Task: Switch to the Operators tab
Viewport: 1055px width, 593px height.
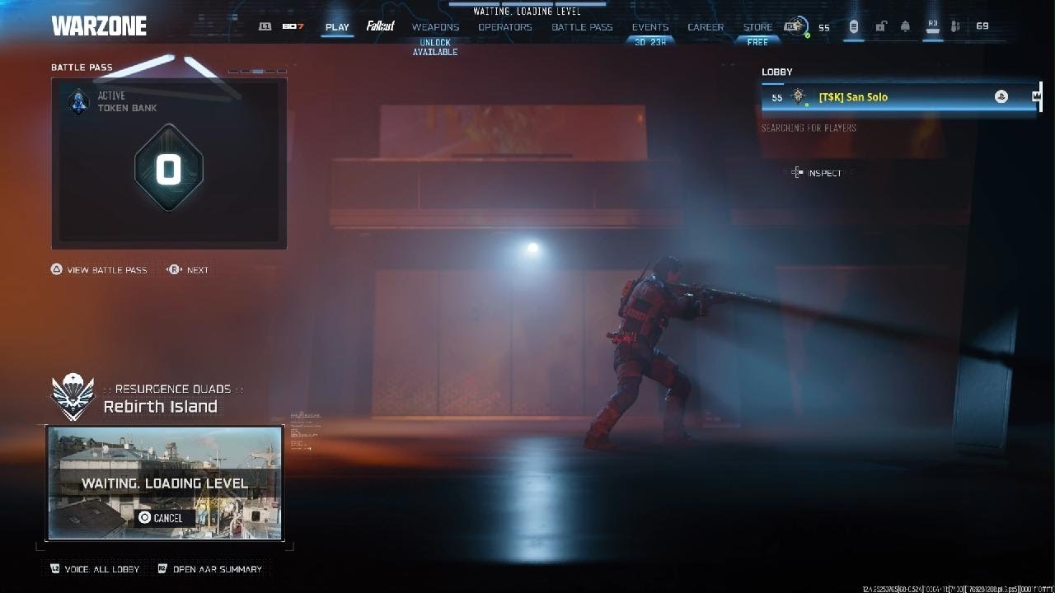Action: click(x=505, y=27)
